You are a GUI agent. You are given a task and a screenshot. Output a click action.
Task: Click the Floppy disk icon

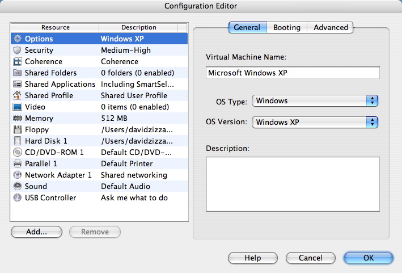click(18, 129)
